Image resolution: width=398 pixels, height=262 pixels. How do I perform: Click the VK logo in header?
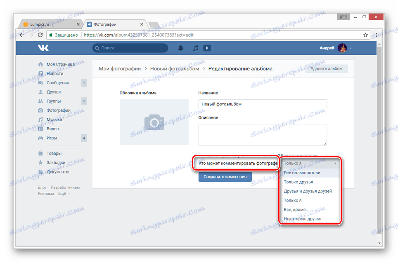43,48
